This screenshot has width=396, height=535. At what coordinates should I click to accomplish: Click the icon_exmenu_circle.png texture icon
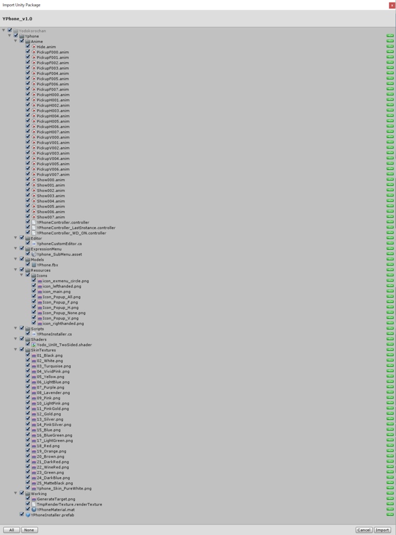pos(40,281)
